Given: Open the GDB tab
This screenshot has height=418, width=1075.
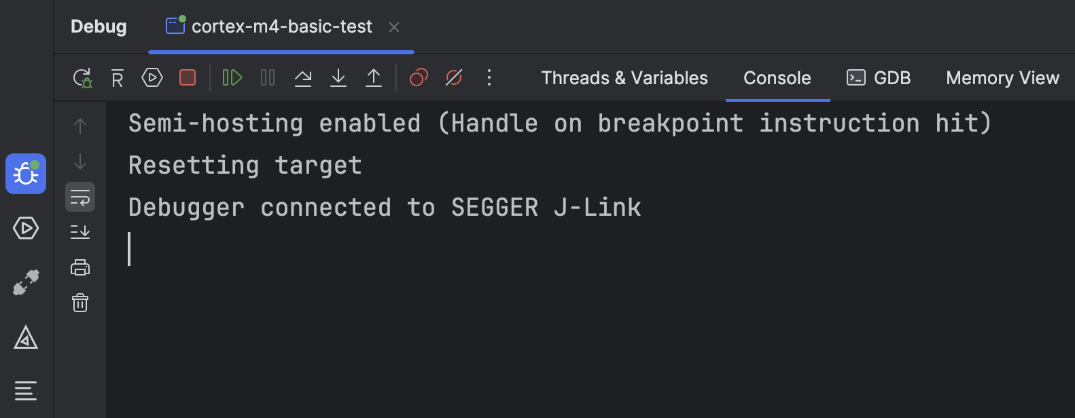Looking at the screenshot, I should tap(879, 77).
